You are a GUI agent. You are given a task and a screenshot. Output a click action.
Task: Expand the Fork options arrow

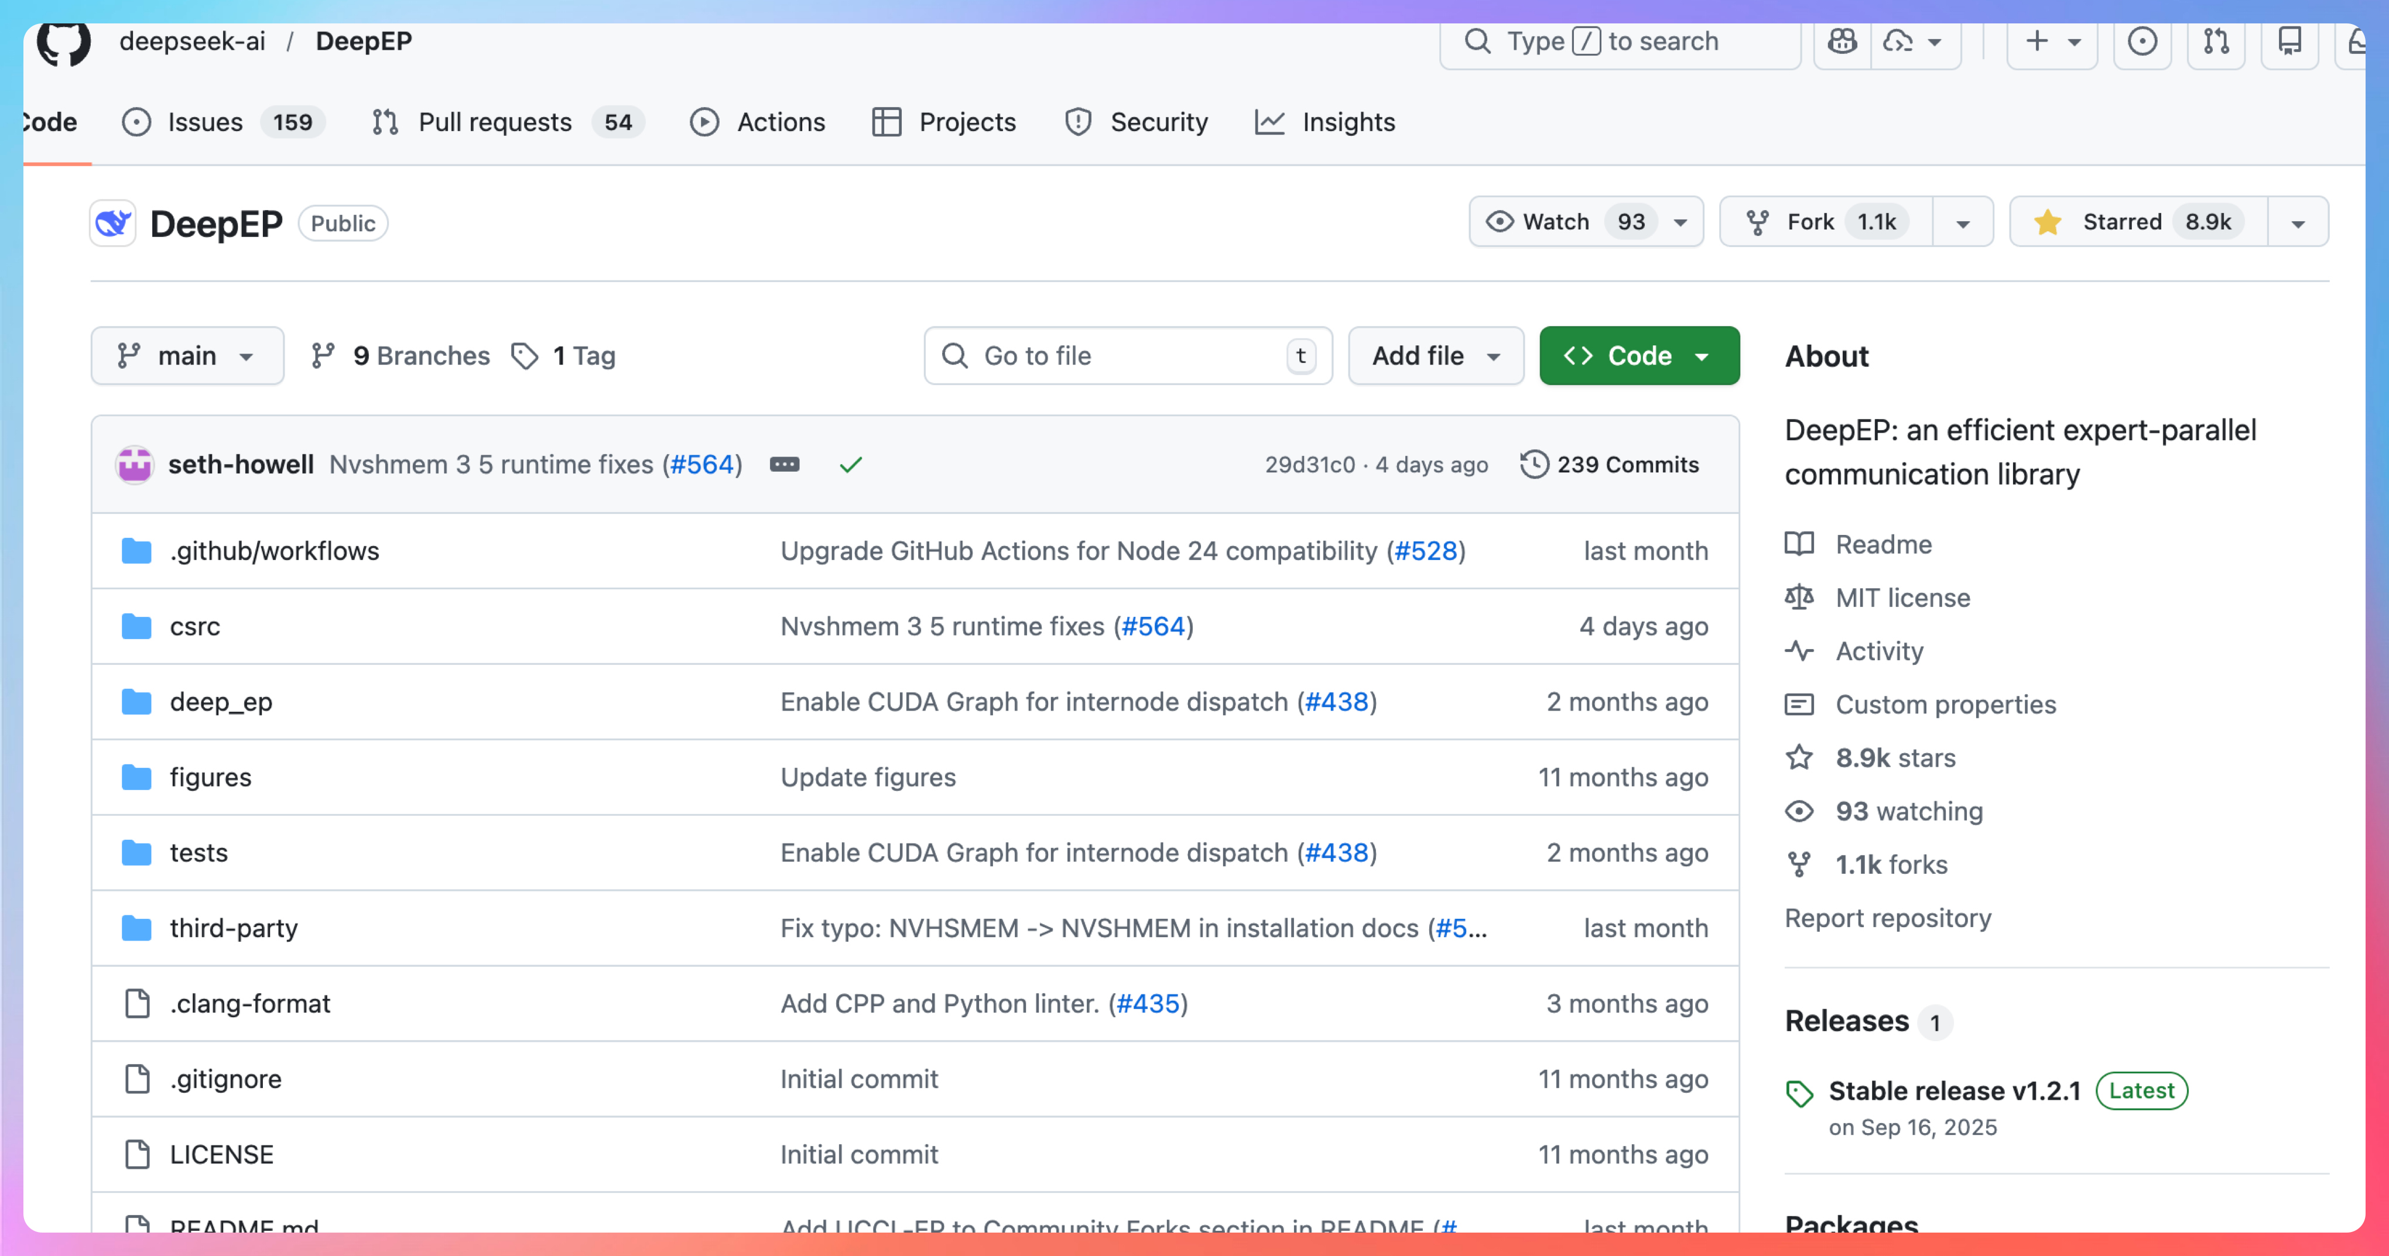tap(1962, 224)
